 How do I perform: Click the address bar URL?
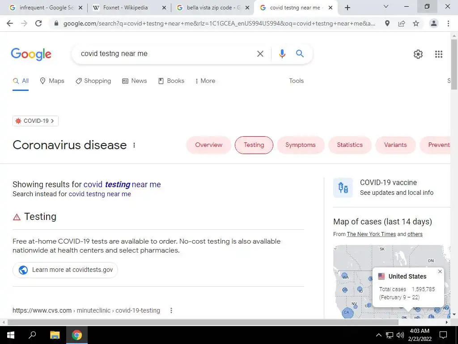(219, 23)
